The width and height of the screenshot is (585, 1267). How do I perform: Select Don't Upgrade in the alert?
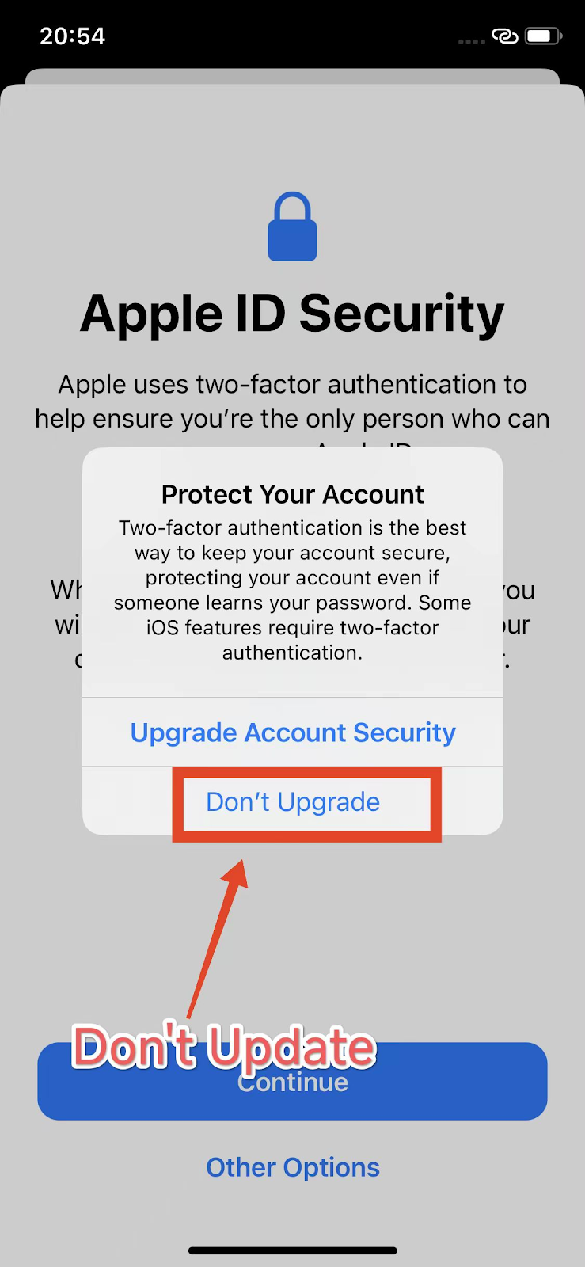pyautogui.click(x=293, y=801)
